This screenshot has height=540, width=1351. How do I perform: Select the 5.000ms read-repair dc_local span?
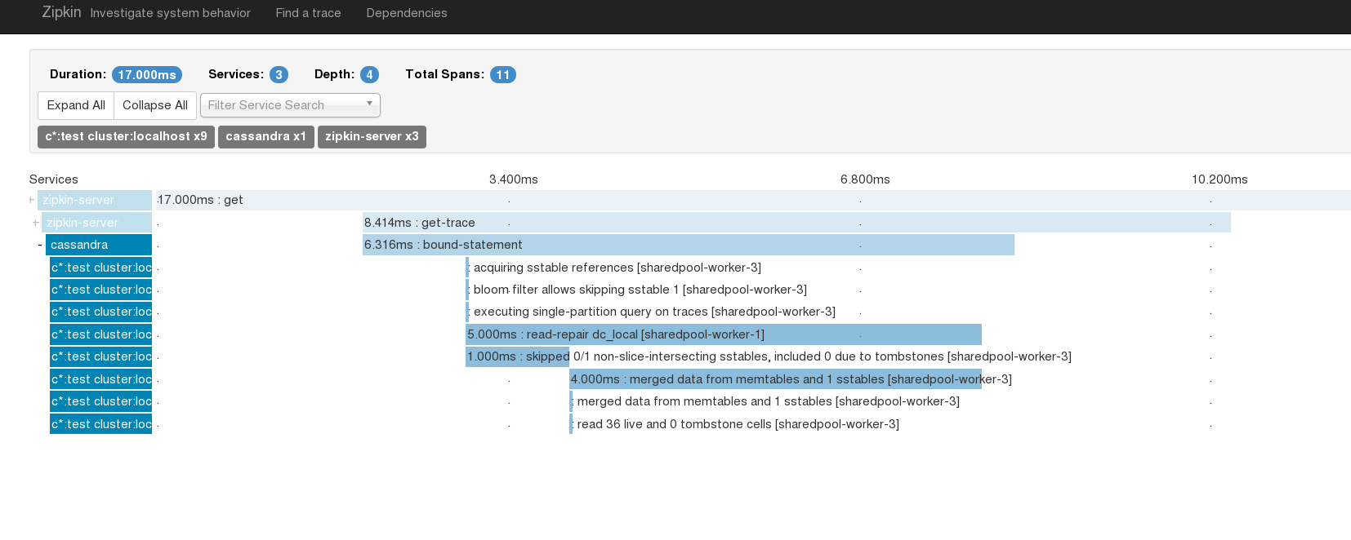pos(723,334)
